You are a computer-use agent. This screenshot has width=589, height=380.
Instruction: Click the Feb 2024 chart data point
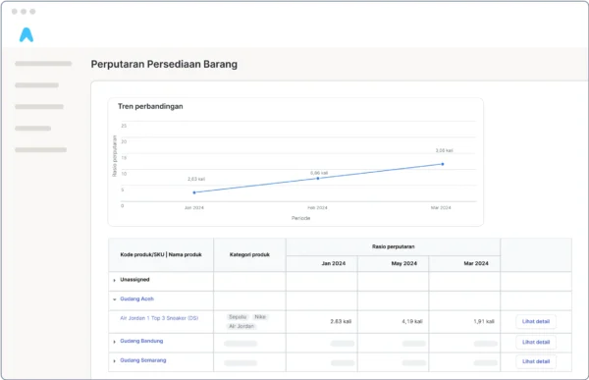click(318, 178)
